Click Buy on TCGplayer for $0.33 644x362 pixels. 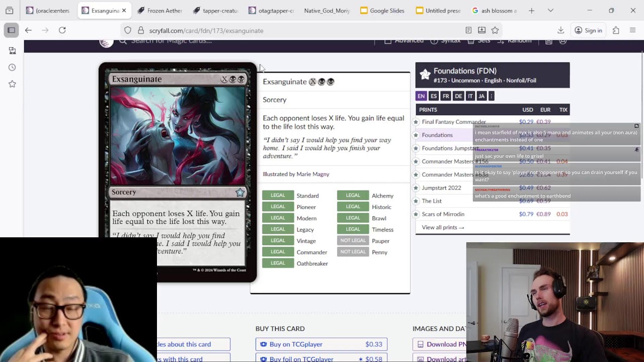(x=321, y=344)
